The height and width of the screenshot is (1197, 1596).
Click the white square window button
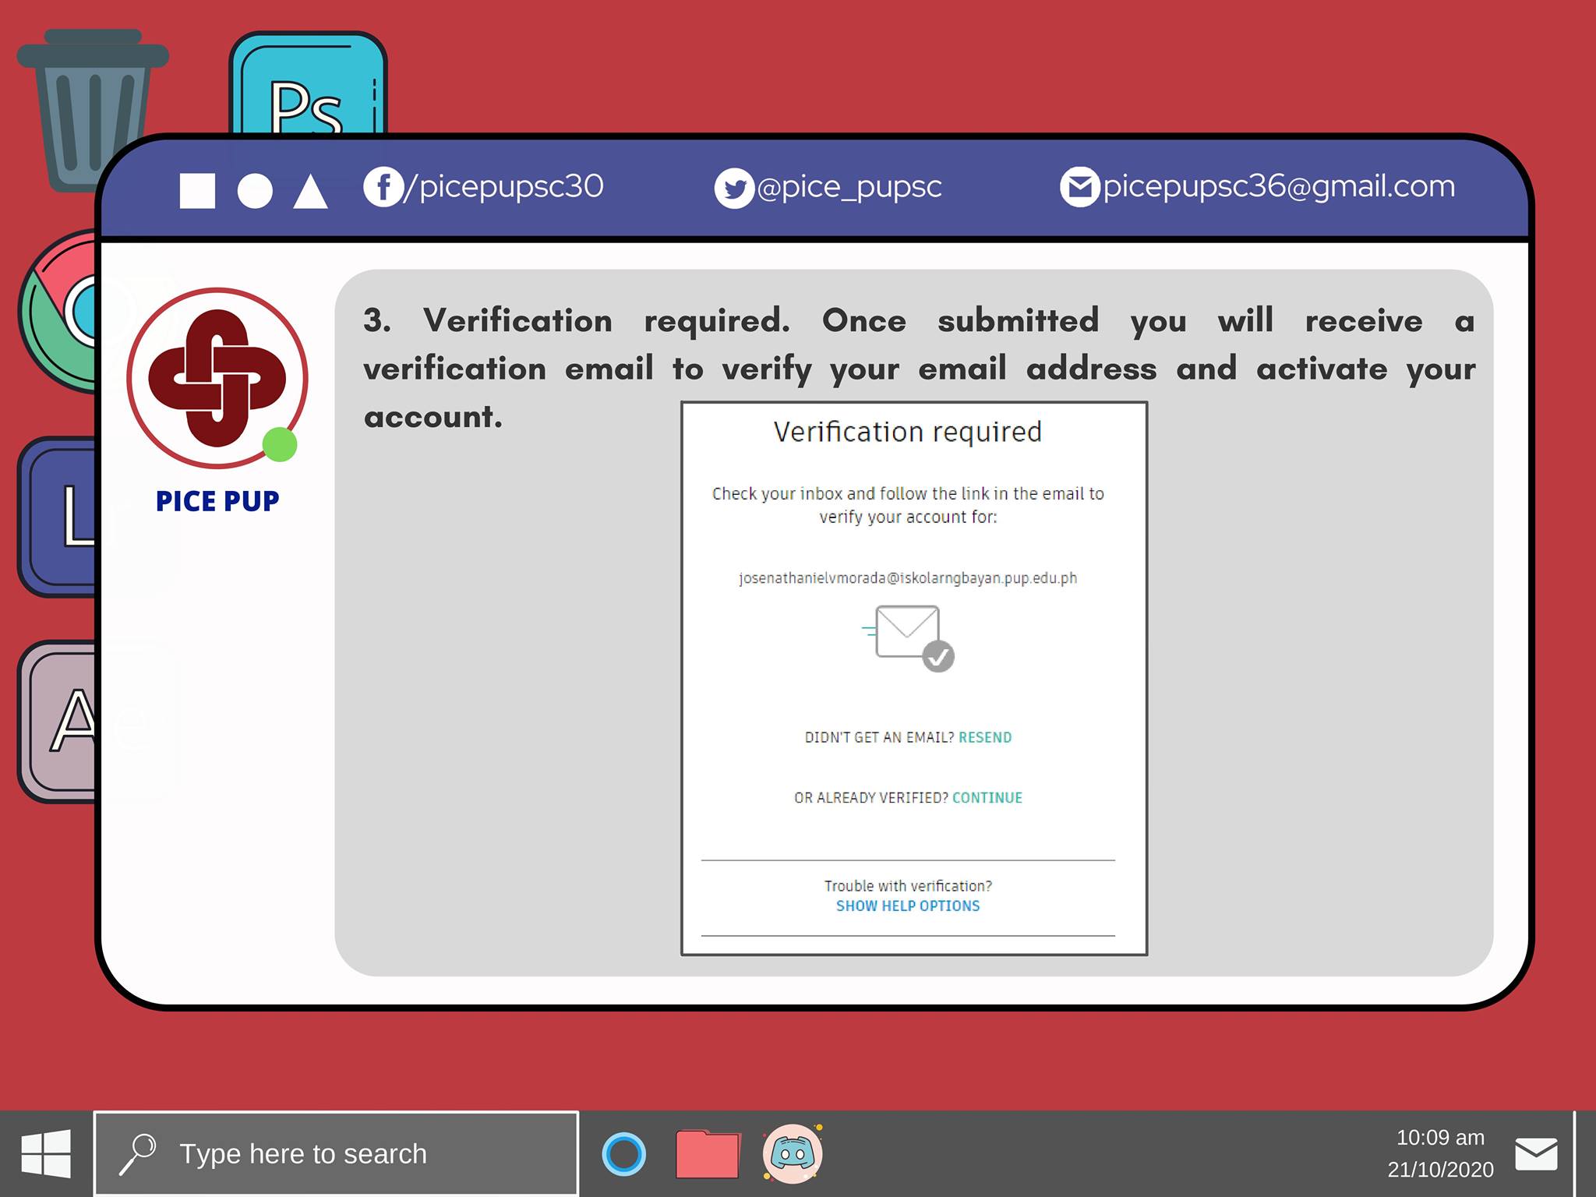197,191
